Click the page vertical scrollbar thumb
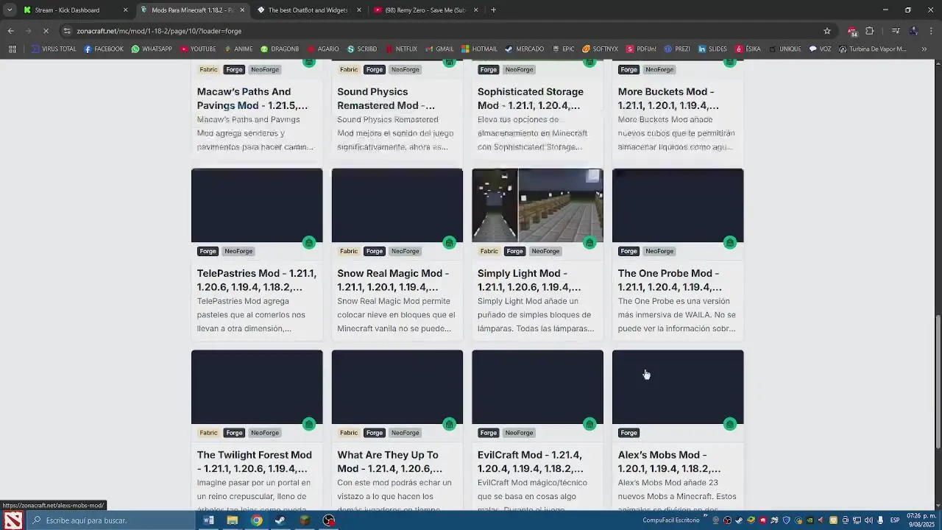 pos(938,381)
